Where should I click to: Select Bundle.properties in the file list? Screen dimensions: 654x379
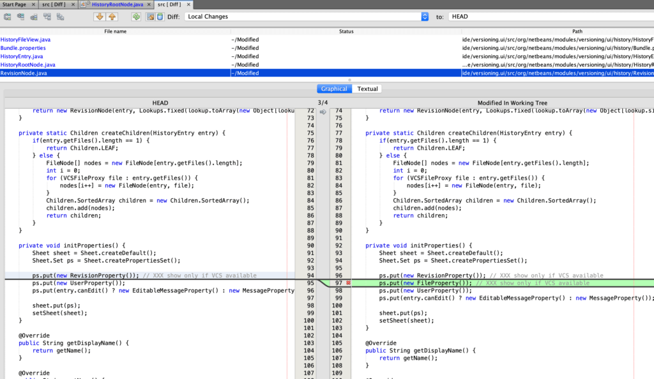[23, 48]
